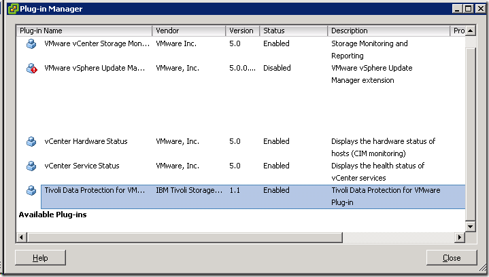489x277 pixels.
Task: Maximize the Plug-in Manager window
Action: (467, 9)
